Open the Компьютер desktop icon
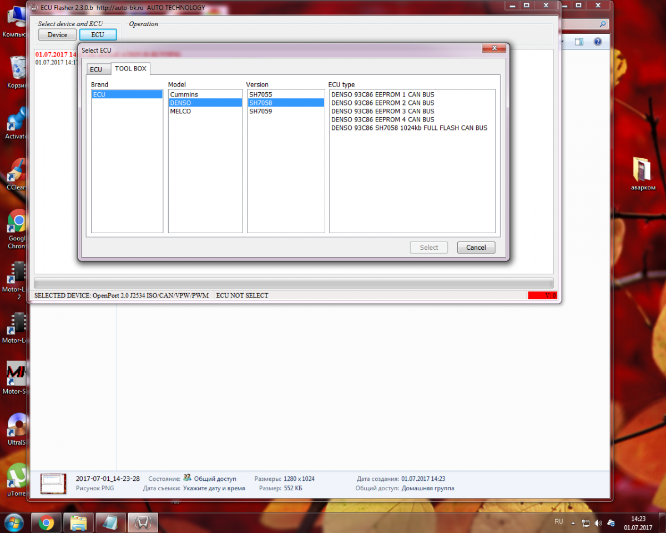 tap(14, 22)
